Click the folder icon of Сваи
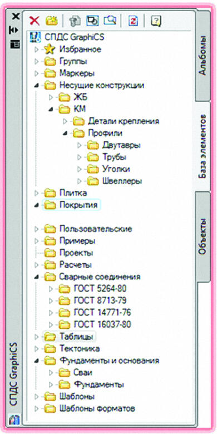 (64, 373)
